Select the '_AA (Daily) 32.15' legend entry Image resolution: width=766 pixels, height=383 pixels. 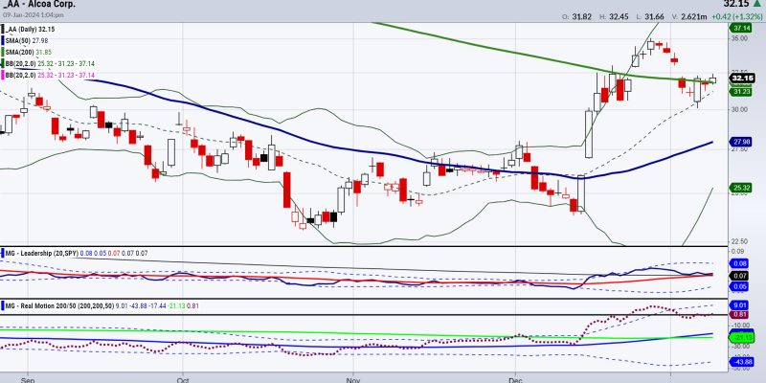coord(30,30)
